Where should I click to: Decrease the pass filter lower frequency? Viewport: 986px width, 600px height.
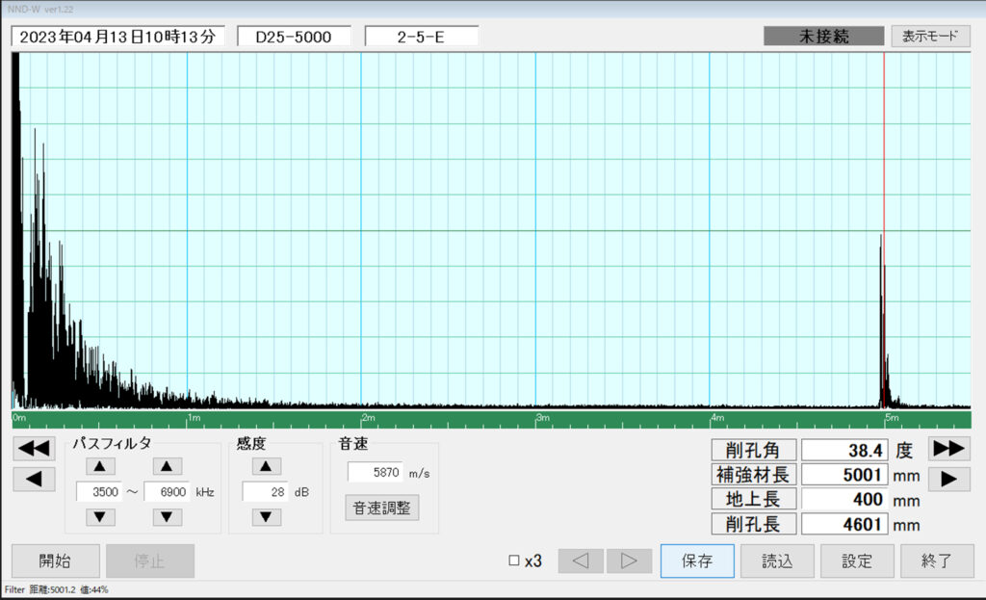click(x=101, y=517)
